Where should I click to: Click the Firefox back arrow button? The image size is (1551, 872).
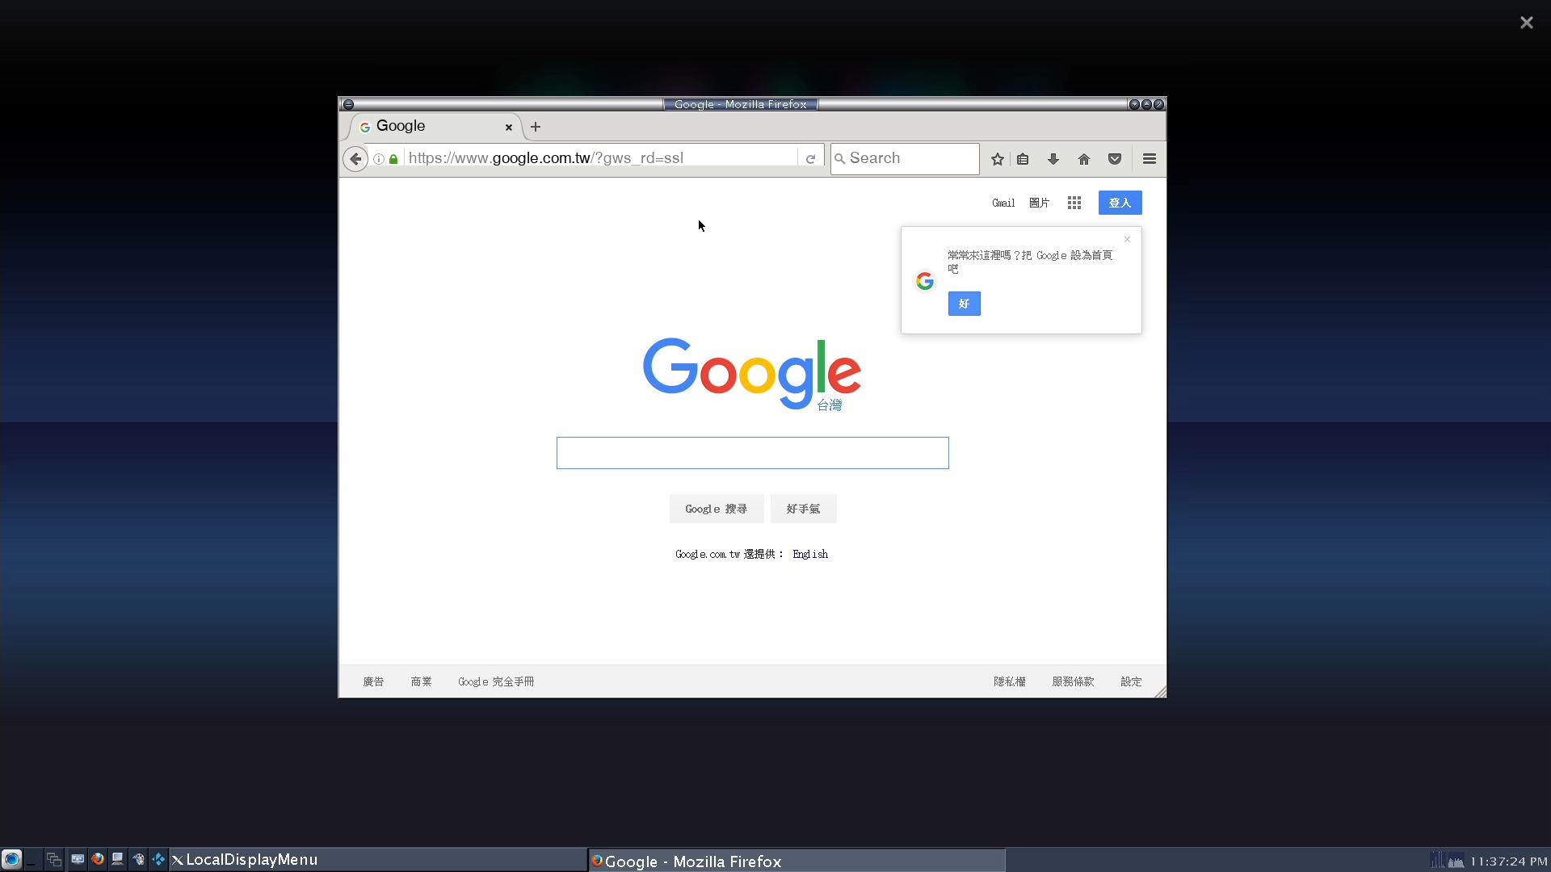(355, 159)
